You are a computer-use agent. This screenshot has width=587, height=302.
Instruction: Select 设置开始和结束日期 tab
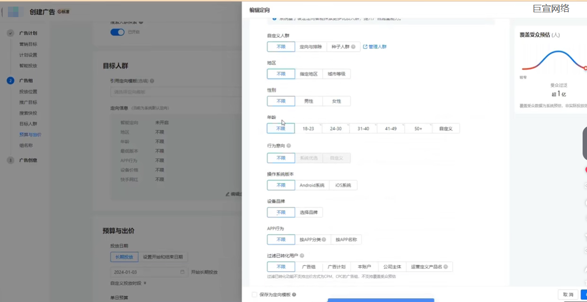pyautogui.click(x=163, y=257)
